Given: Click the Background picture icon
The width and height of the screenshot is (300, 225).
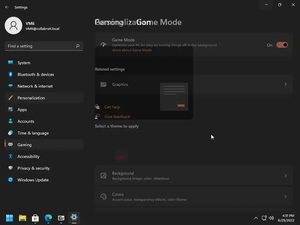Looking at the screenshot, I should pos(103,176).
